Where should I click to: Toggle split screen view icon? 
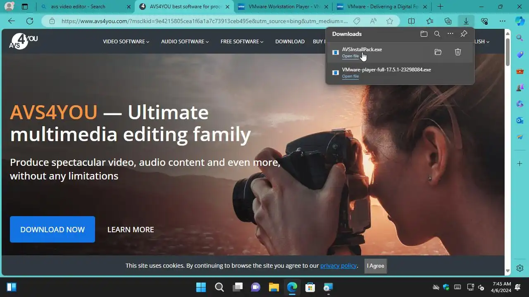[x=412, y=21]
